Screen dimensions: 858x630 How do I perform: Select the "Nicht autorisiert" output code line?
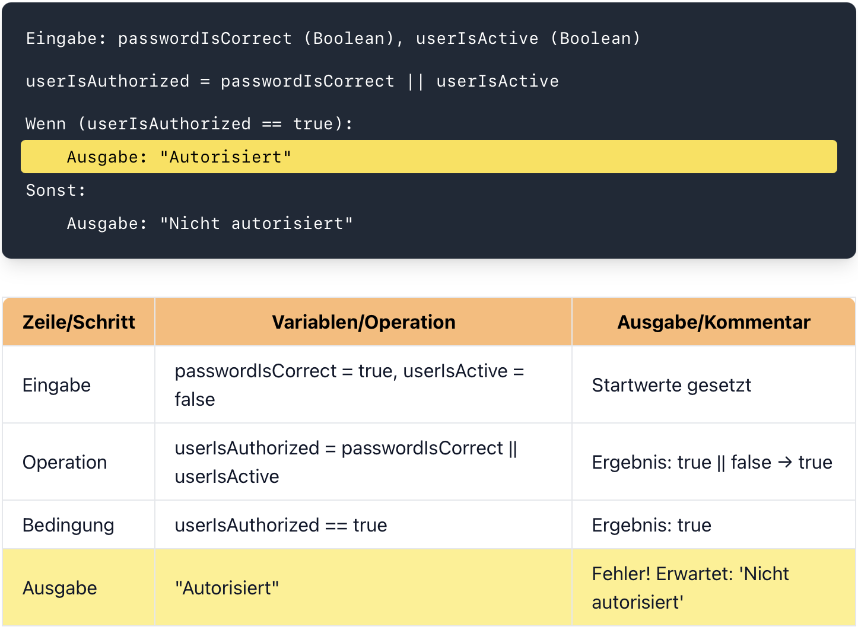(209, 224)
